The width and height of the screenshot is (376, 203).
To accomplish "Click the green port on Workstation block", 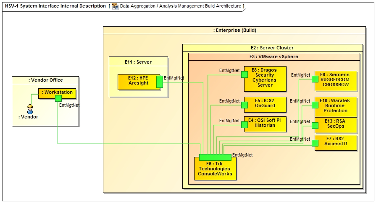I will click(x=58, y=98).
